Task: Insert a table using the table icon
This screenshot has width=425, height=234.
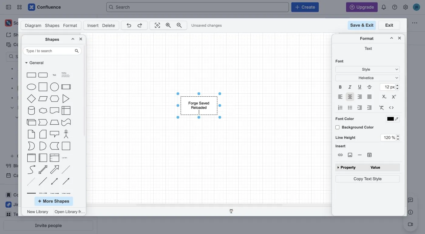Action: click(369, 155)
